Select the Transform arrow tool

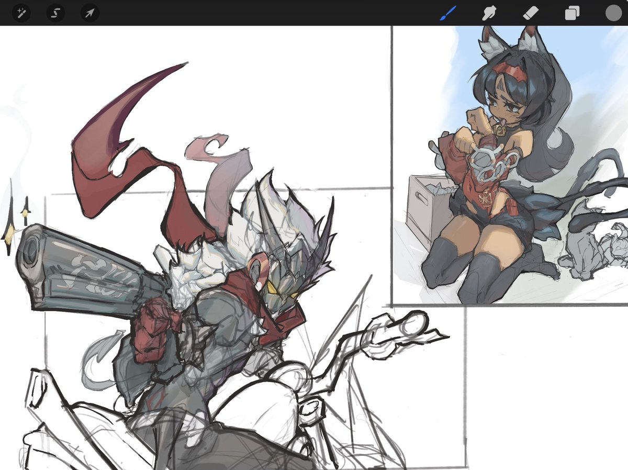(89, 13)
